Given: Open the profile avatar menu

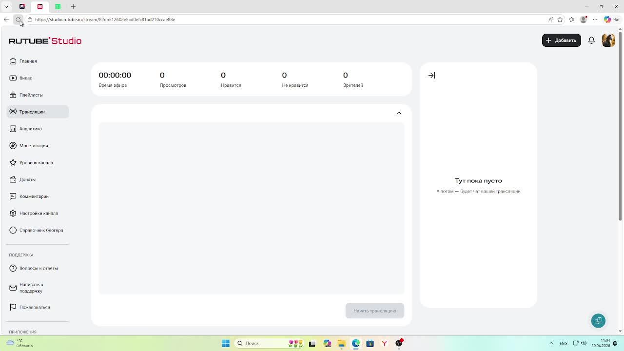Looking at the screenshot, I should click(x=608, y=40).
